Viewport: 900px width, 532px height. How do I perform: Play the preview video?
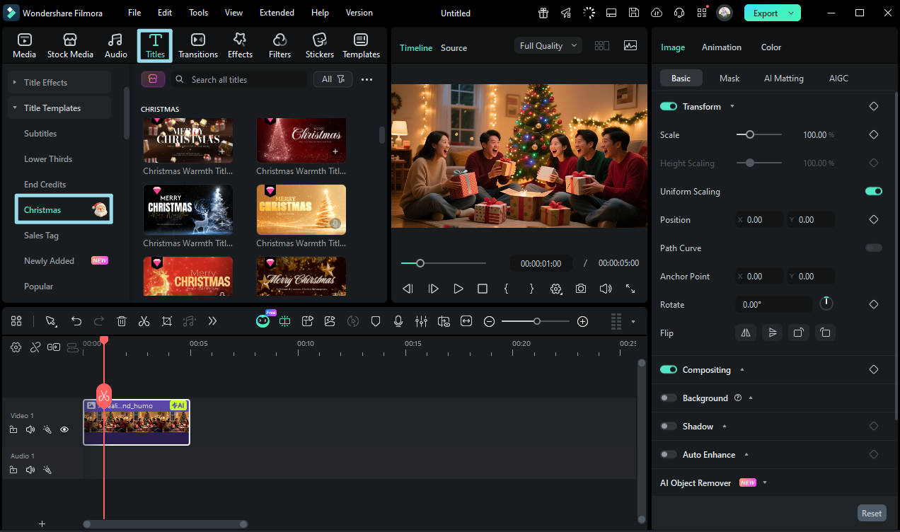tap(458, 289)
